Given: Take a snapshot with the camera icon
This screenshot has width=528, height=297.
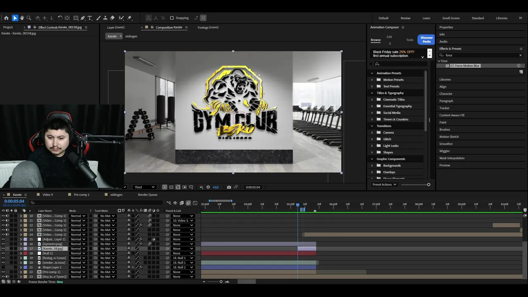Looking at the screenshot, I should 229,187.
